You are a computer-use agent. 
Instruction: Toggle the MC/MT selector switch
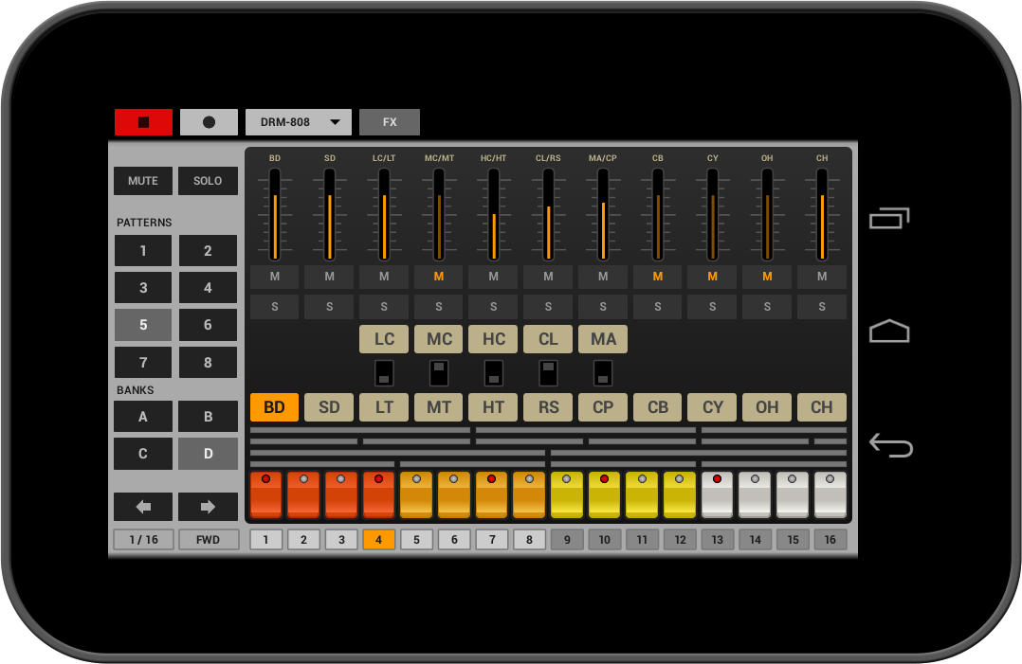(x=439, y=373)
